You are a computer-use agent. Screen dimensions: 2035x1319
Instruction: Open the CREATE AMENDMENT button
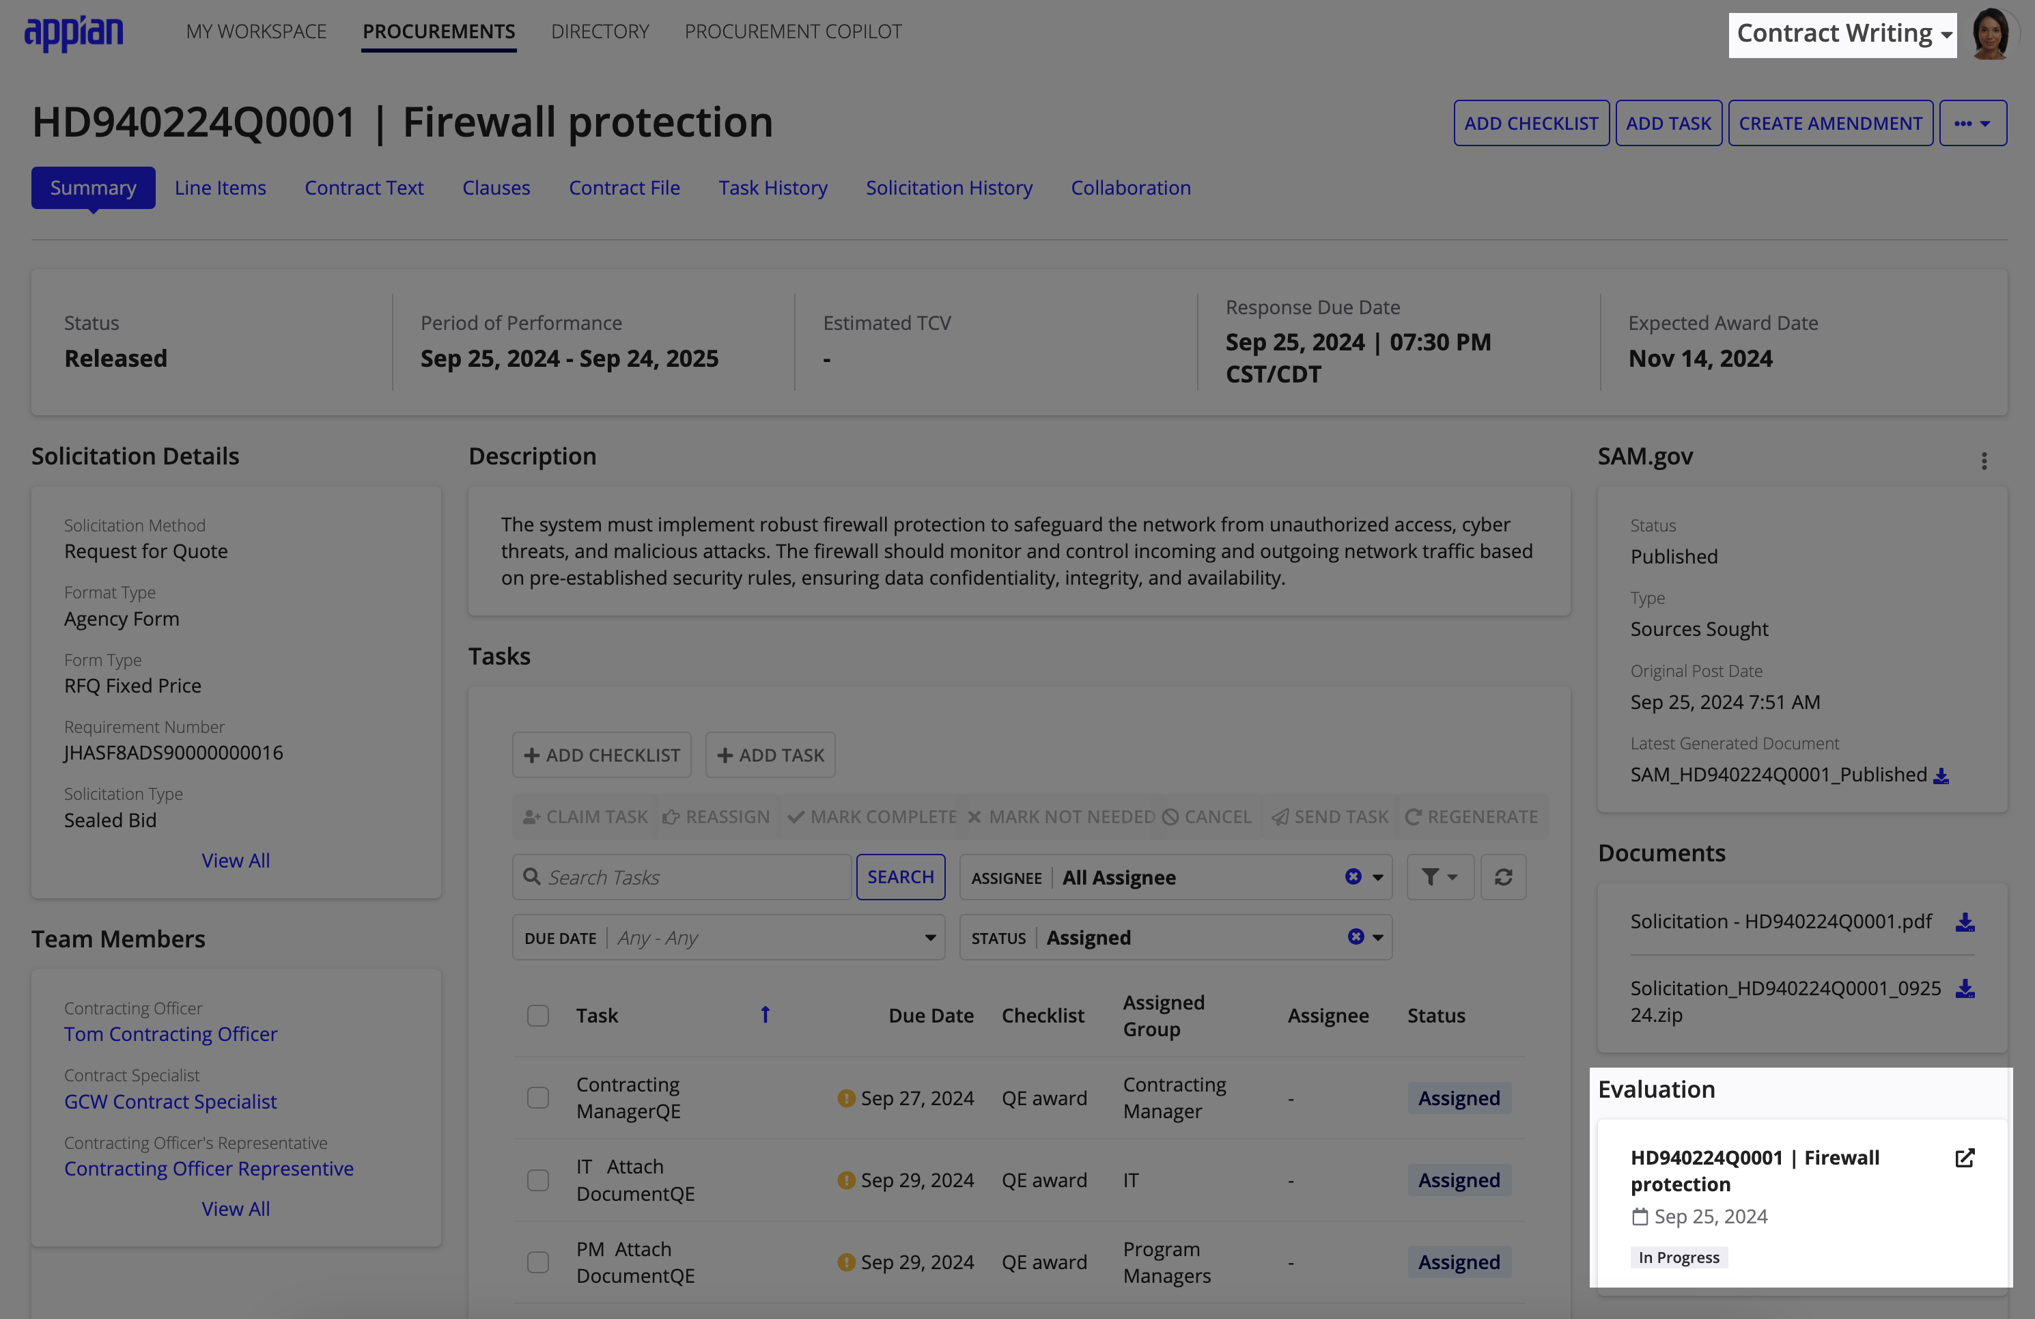click(1827, 123)
